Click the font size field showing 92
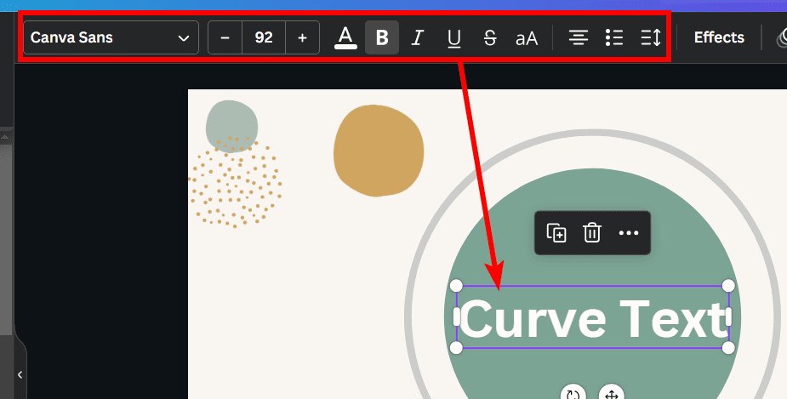This screenshot has height=399, width=787. click(x=264, y=38)
